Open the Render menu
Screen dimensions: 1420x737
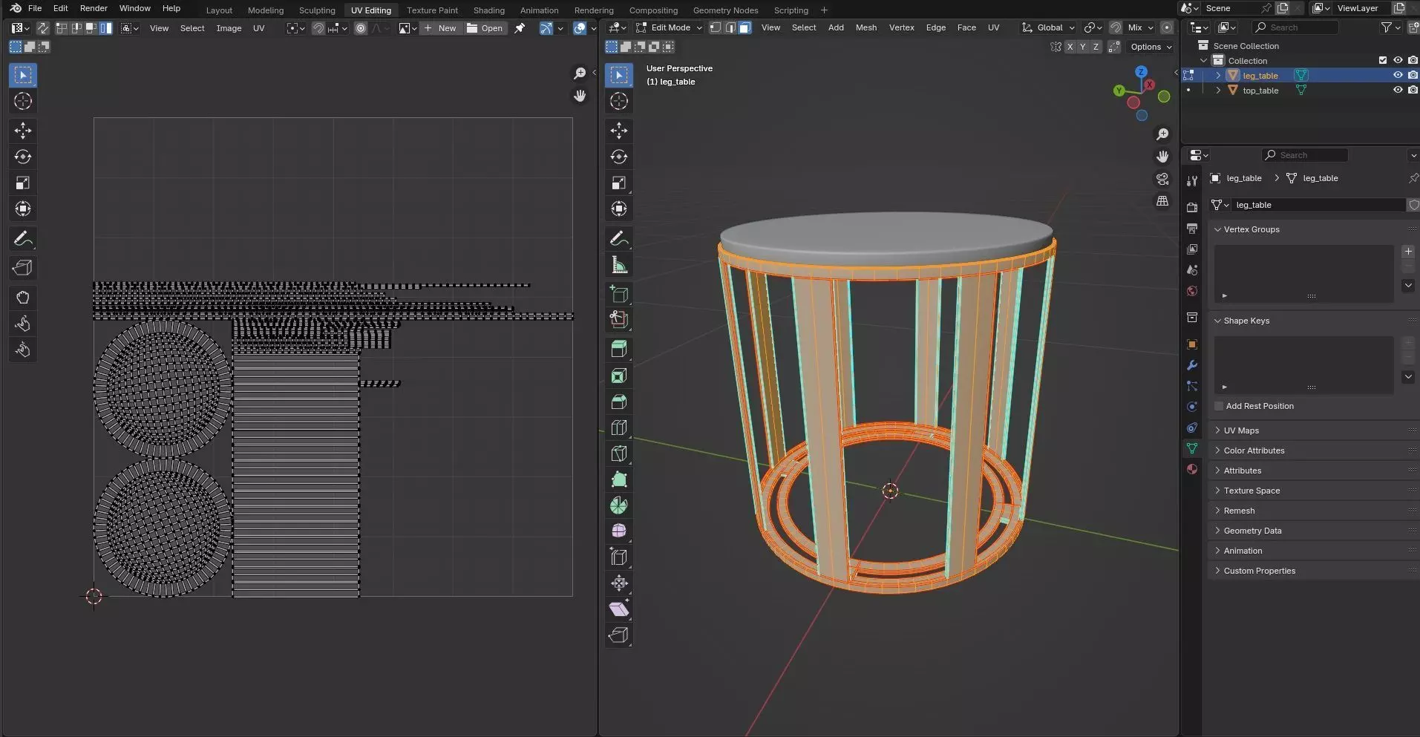tap(94, 8)
